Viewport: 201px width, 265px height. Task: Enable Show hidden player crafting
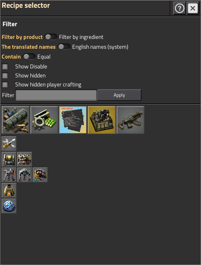(5, 84)
